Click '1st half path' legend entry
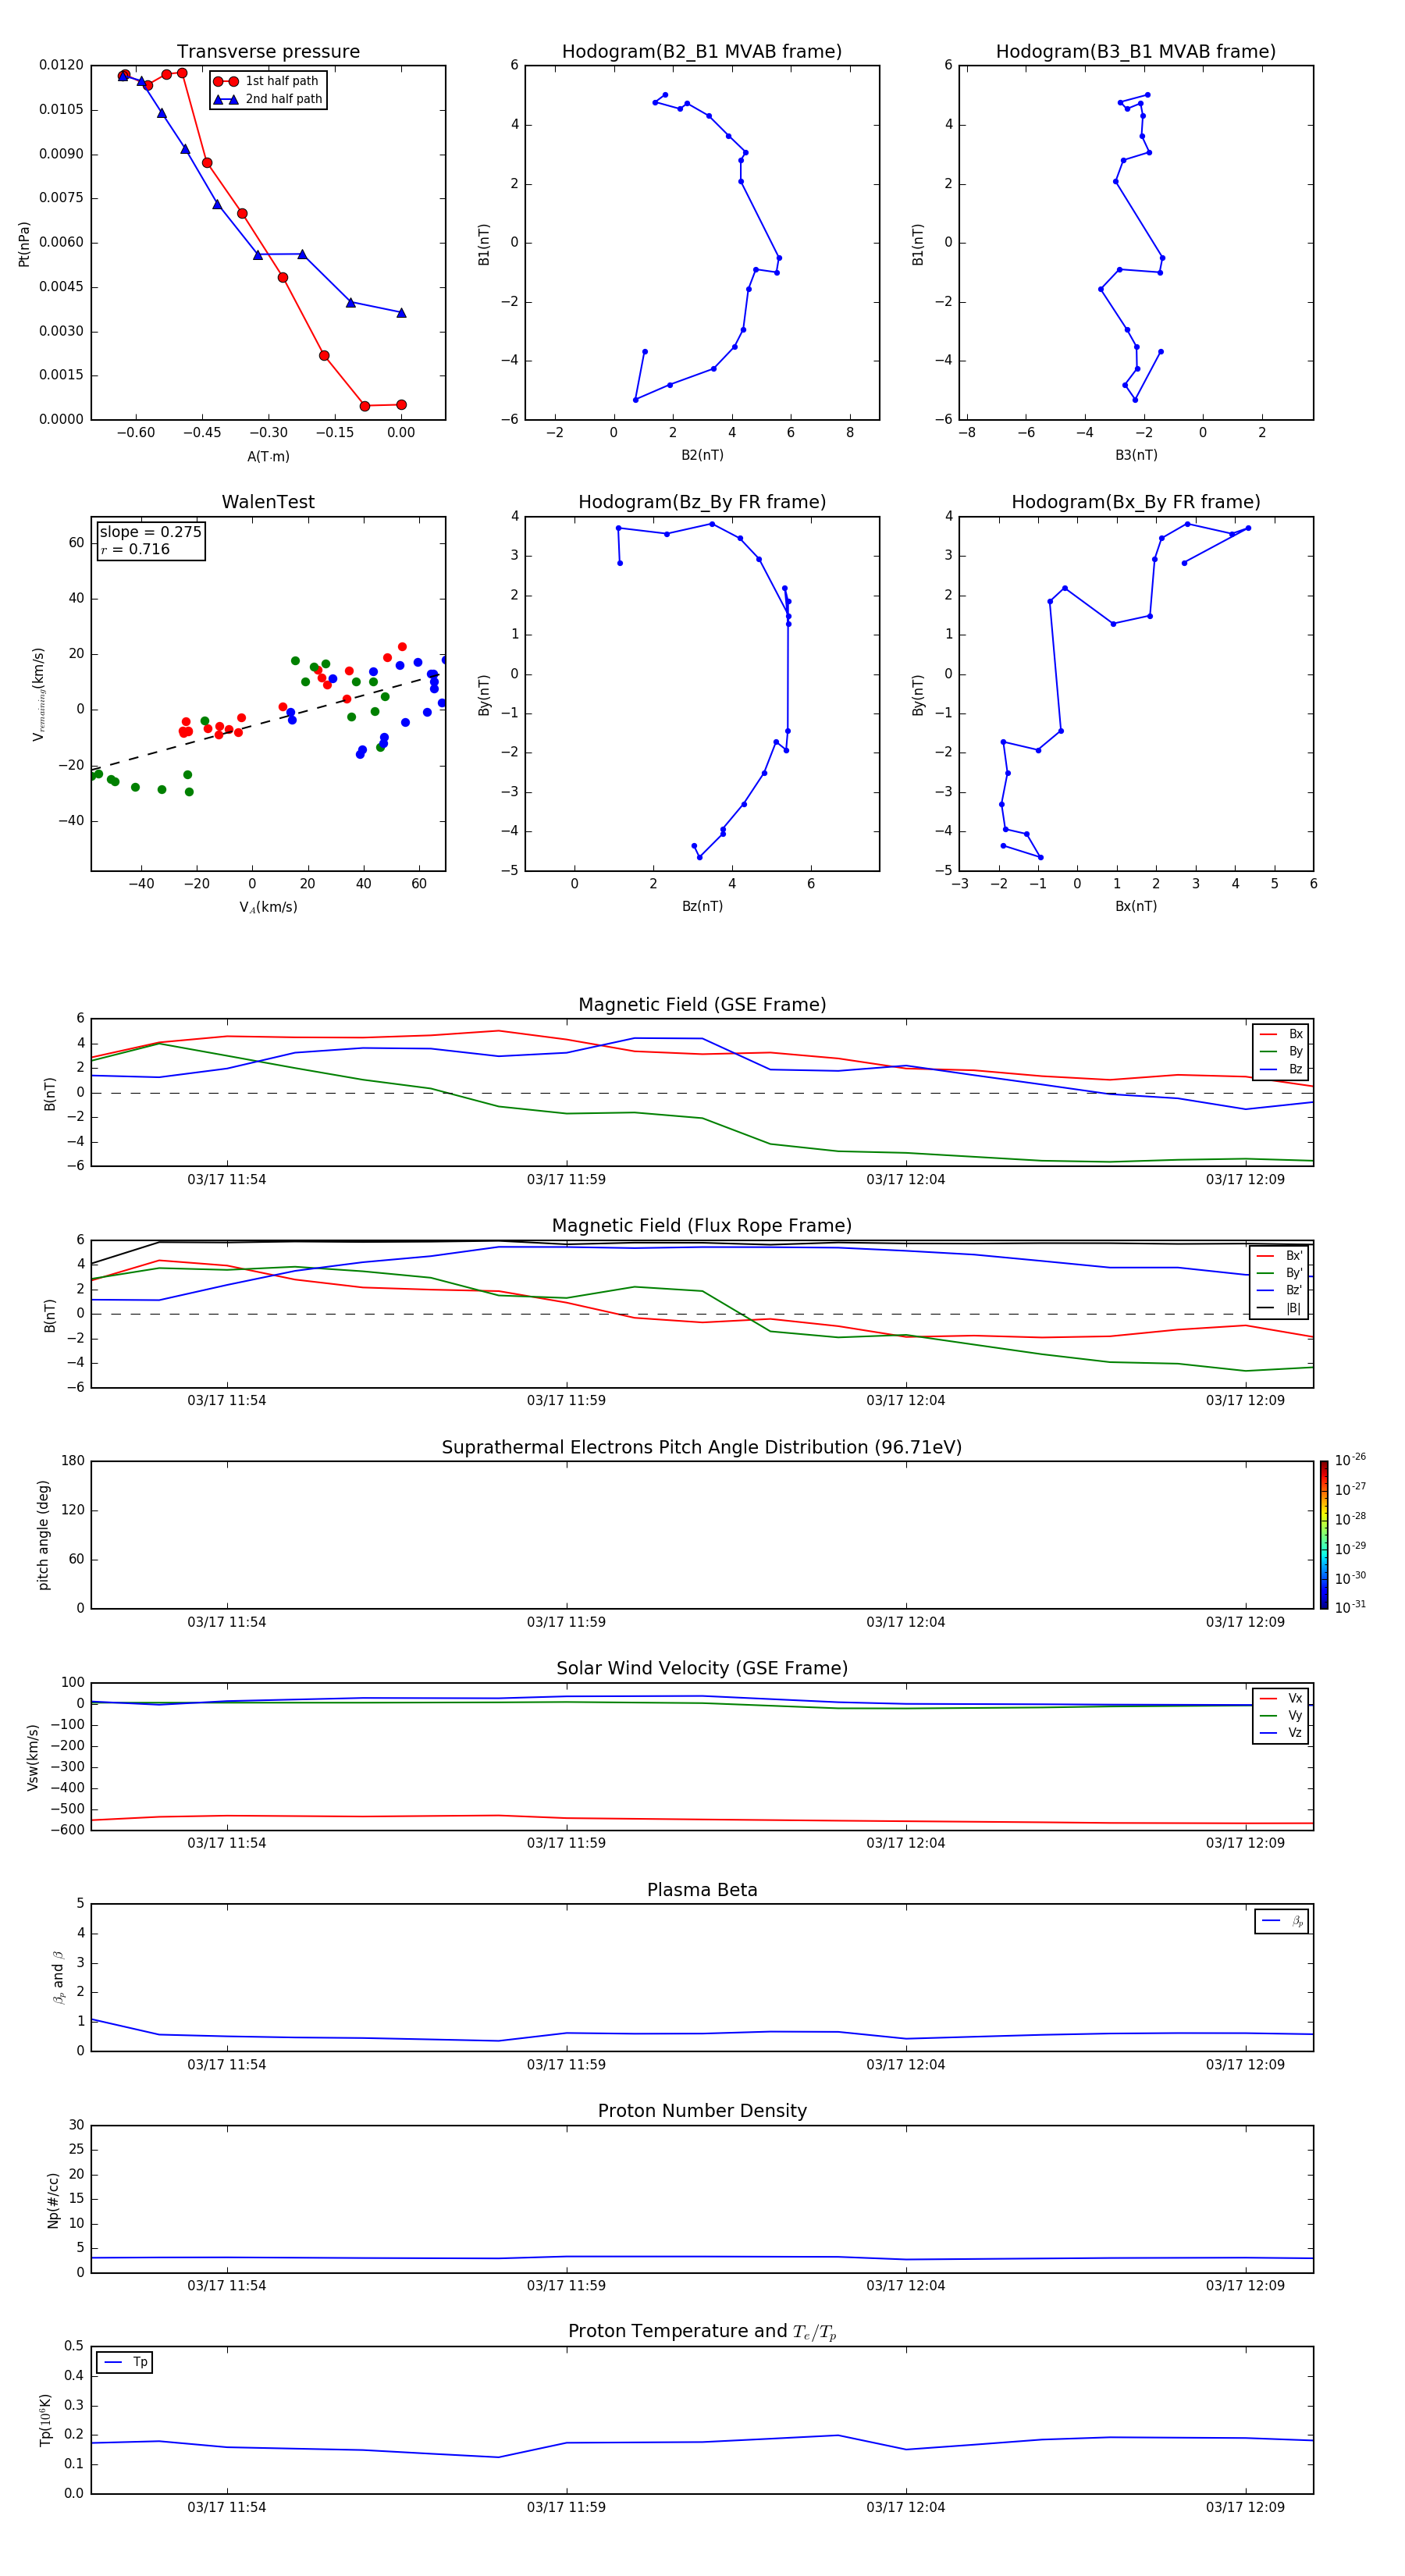 point(266,81)
